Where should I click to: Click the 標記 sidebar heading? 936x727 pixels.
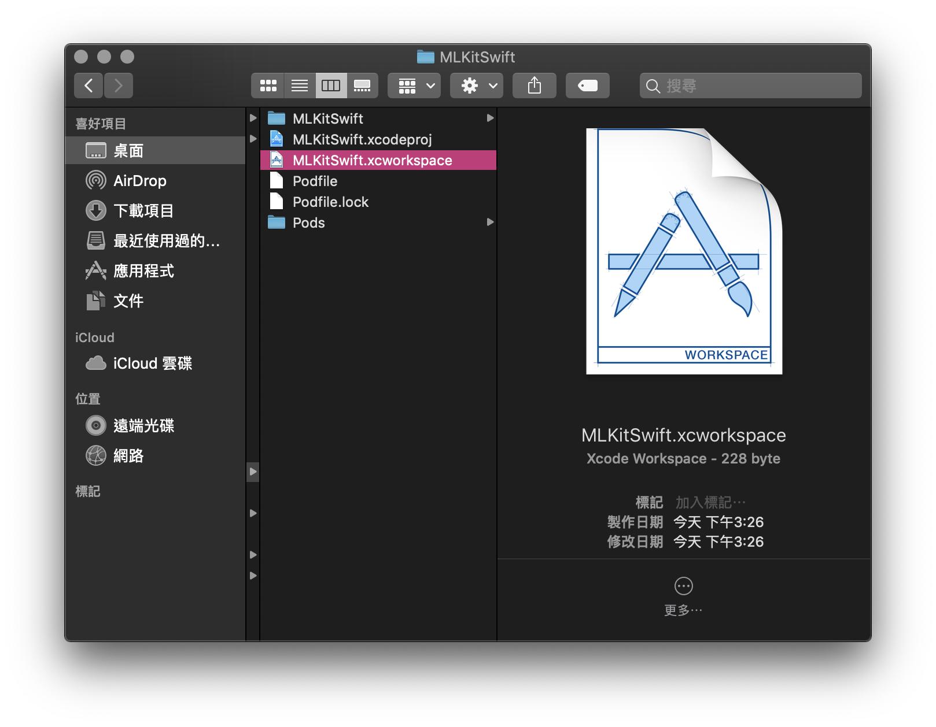(88, 491)
